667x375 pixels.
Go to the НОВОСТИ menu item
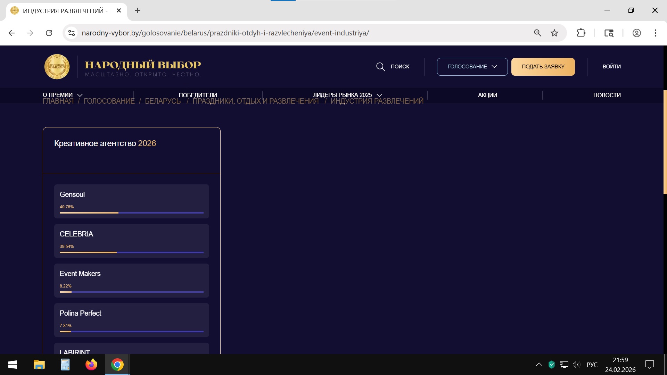(607, 95)
